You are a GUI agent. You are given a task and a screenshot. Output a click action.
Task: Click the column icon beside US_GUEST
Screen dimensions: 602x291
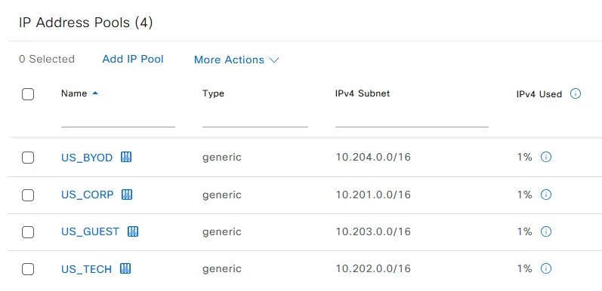point(133,231)
